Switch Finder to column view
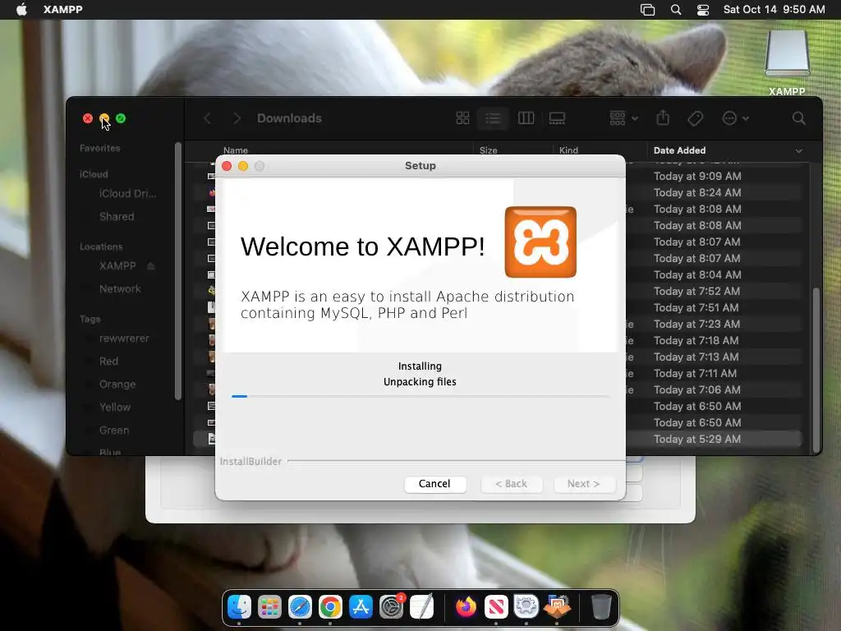This screenshot has width=841, height=631. 526,118
